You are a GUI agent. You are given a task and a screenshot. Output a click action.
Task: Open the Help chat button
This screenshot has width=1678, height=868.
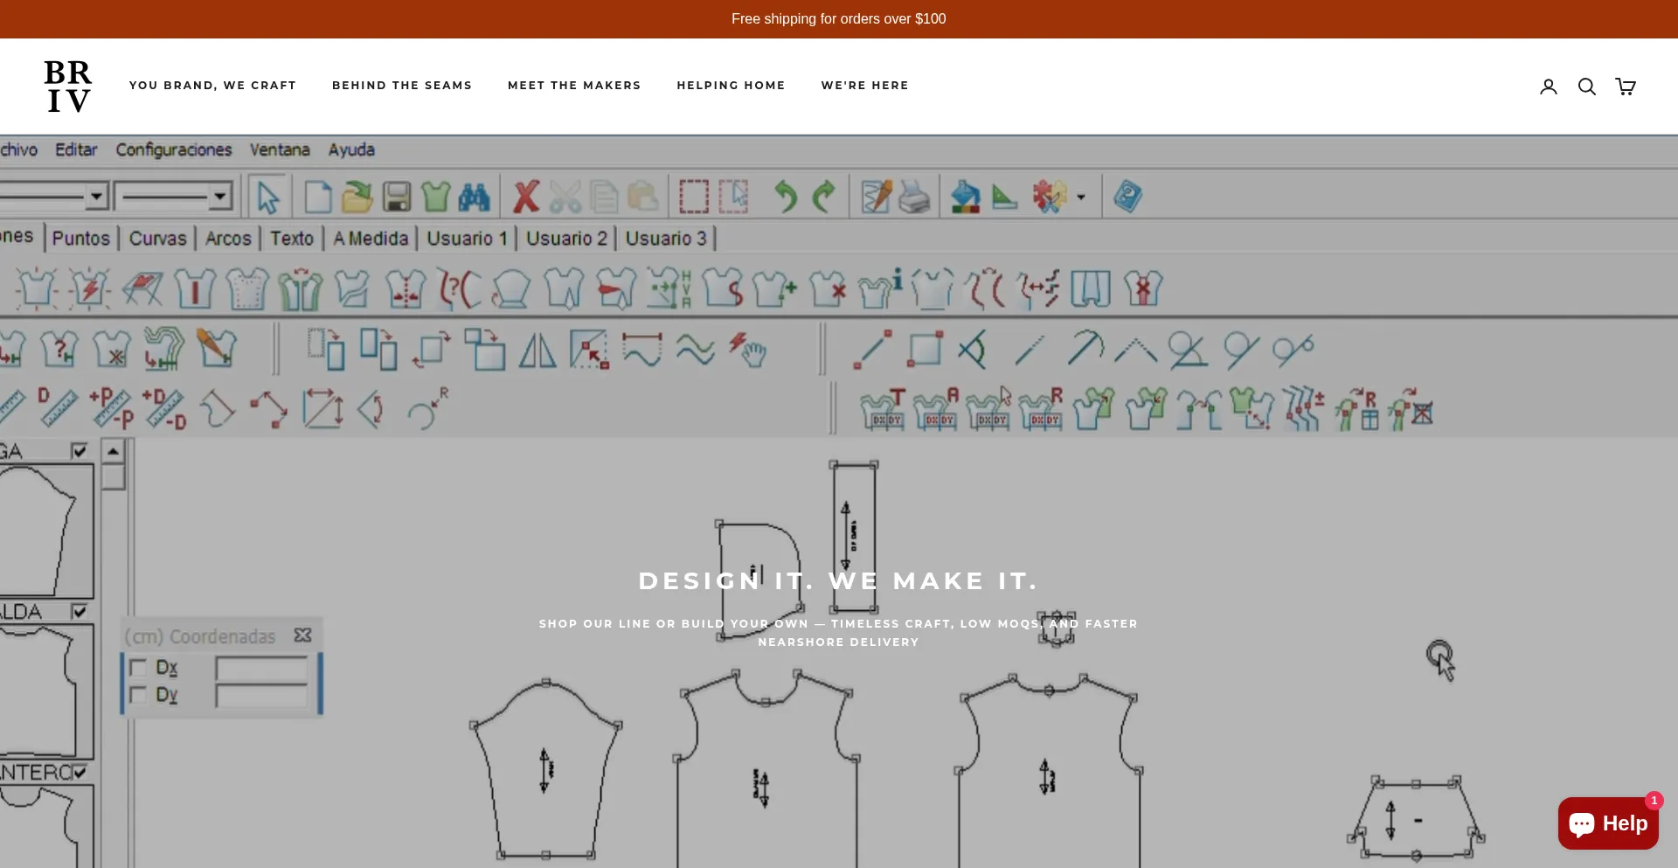1607,823
